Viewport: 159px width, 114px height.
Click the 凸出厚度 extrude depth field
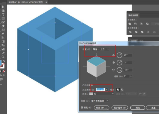point(101,89)
